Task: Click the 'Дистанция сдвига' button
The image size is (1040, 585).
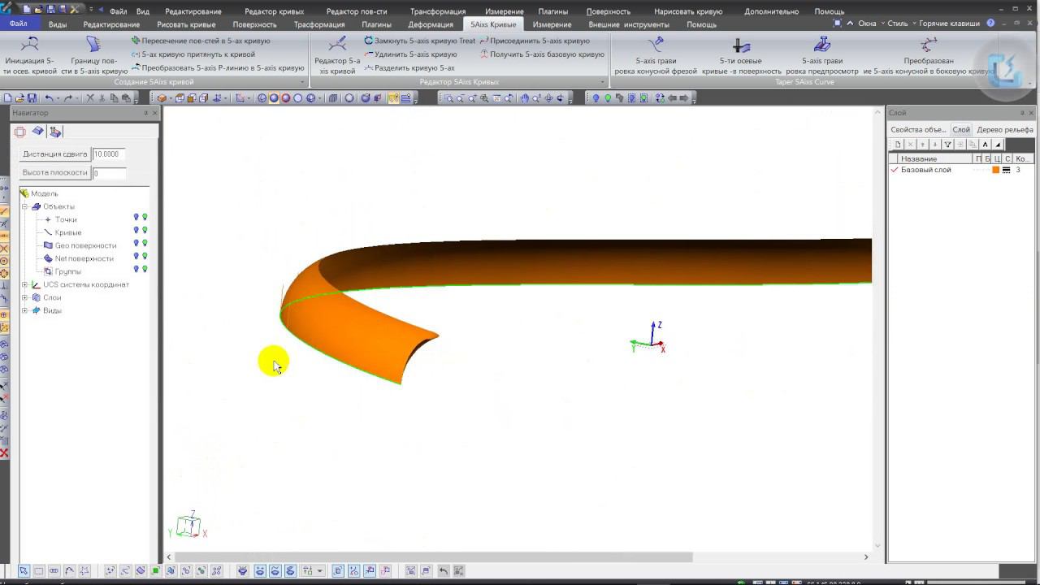Action: pos(54,154)
